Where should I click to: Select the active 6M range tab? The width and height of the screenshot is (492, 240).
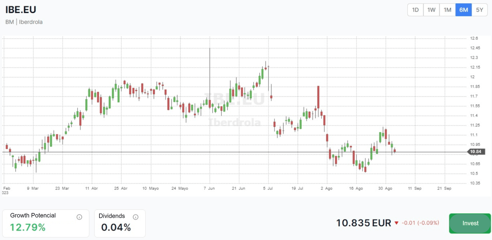pyautogui.click(x=464, y=10)
